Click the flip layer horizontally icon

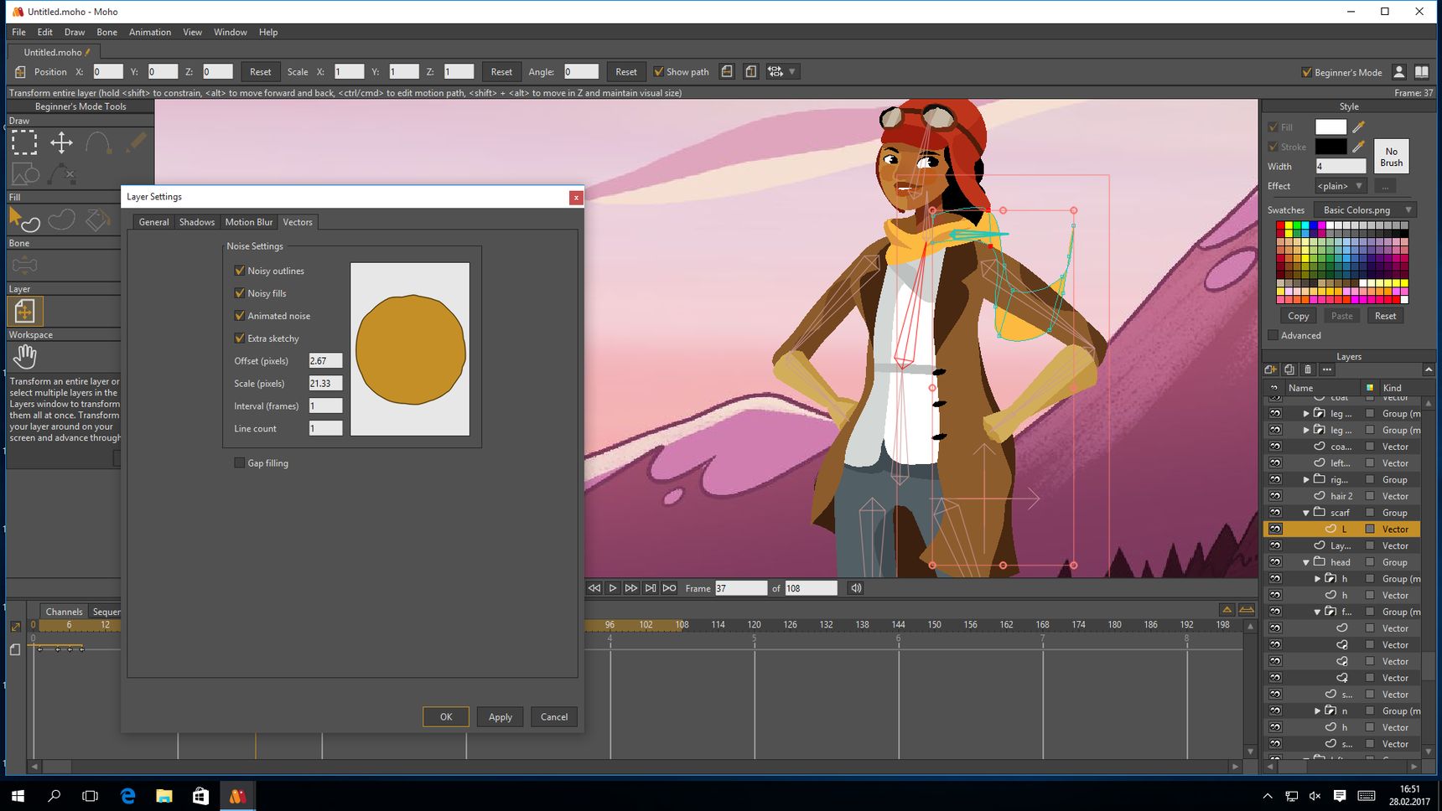click(x=727, y=72)
